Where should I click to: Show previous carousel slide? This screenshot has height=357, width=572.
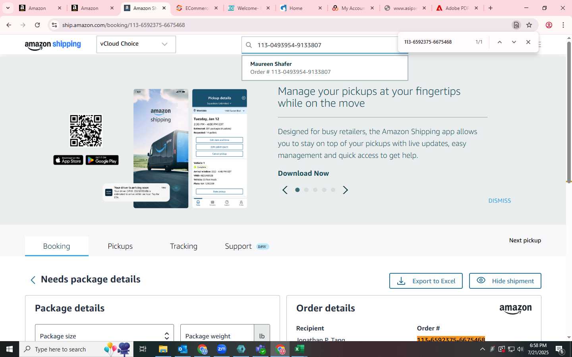285,190
